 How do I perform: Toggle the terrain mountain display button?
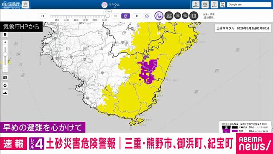(5, 93)
